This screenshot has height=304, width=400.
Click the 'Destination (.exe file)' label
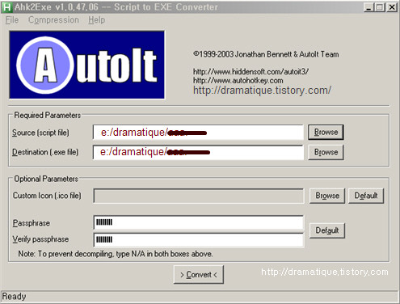pos(45,152)
